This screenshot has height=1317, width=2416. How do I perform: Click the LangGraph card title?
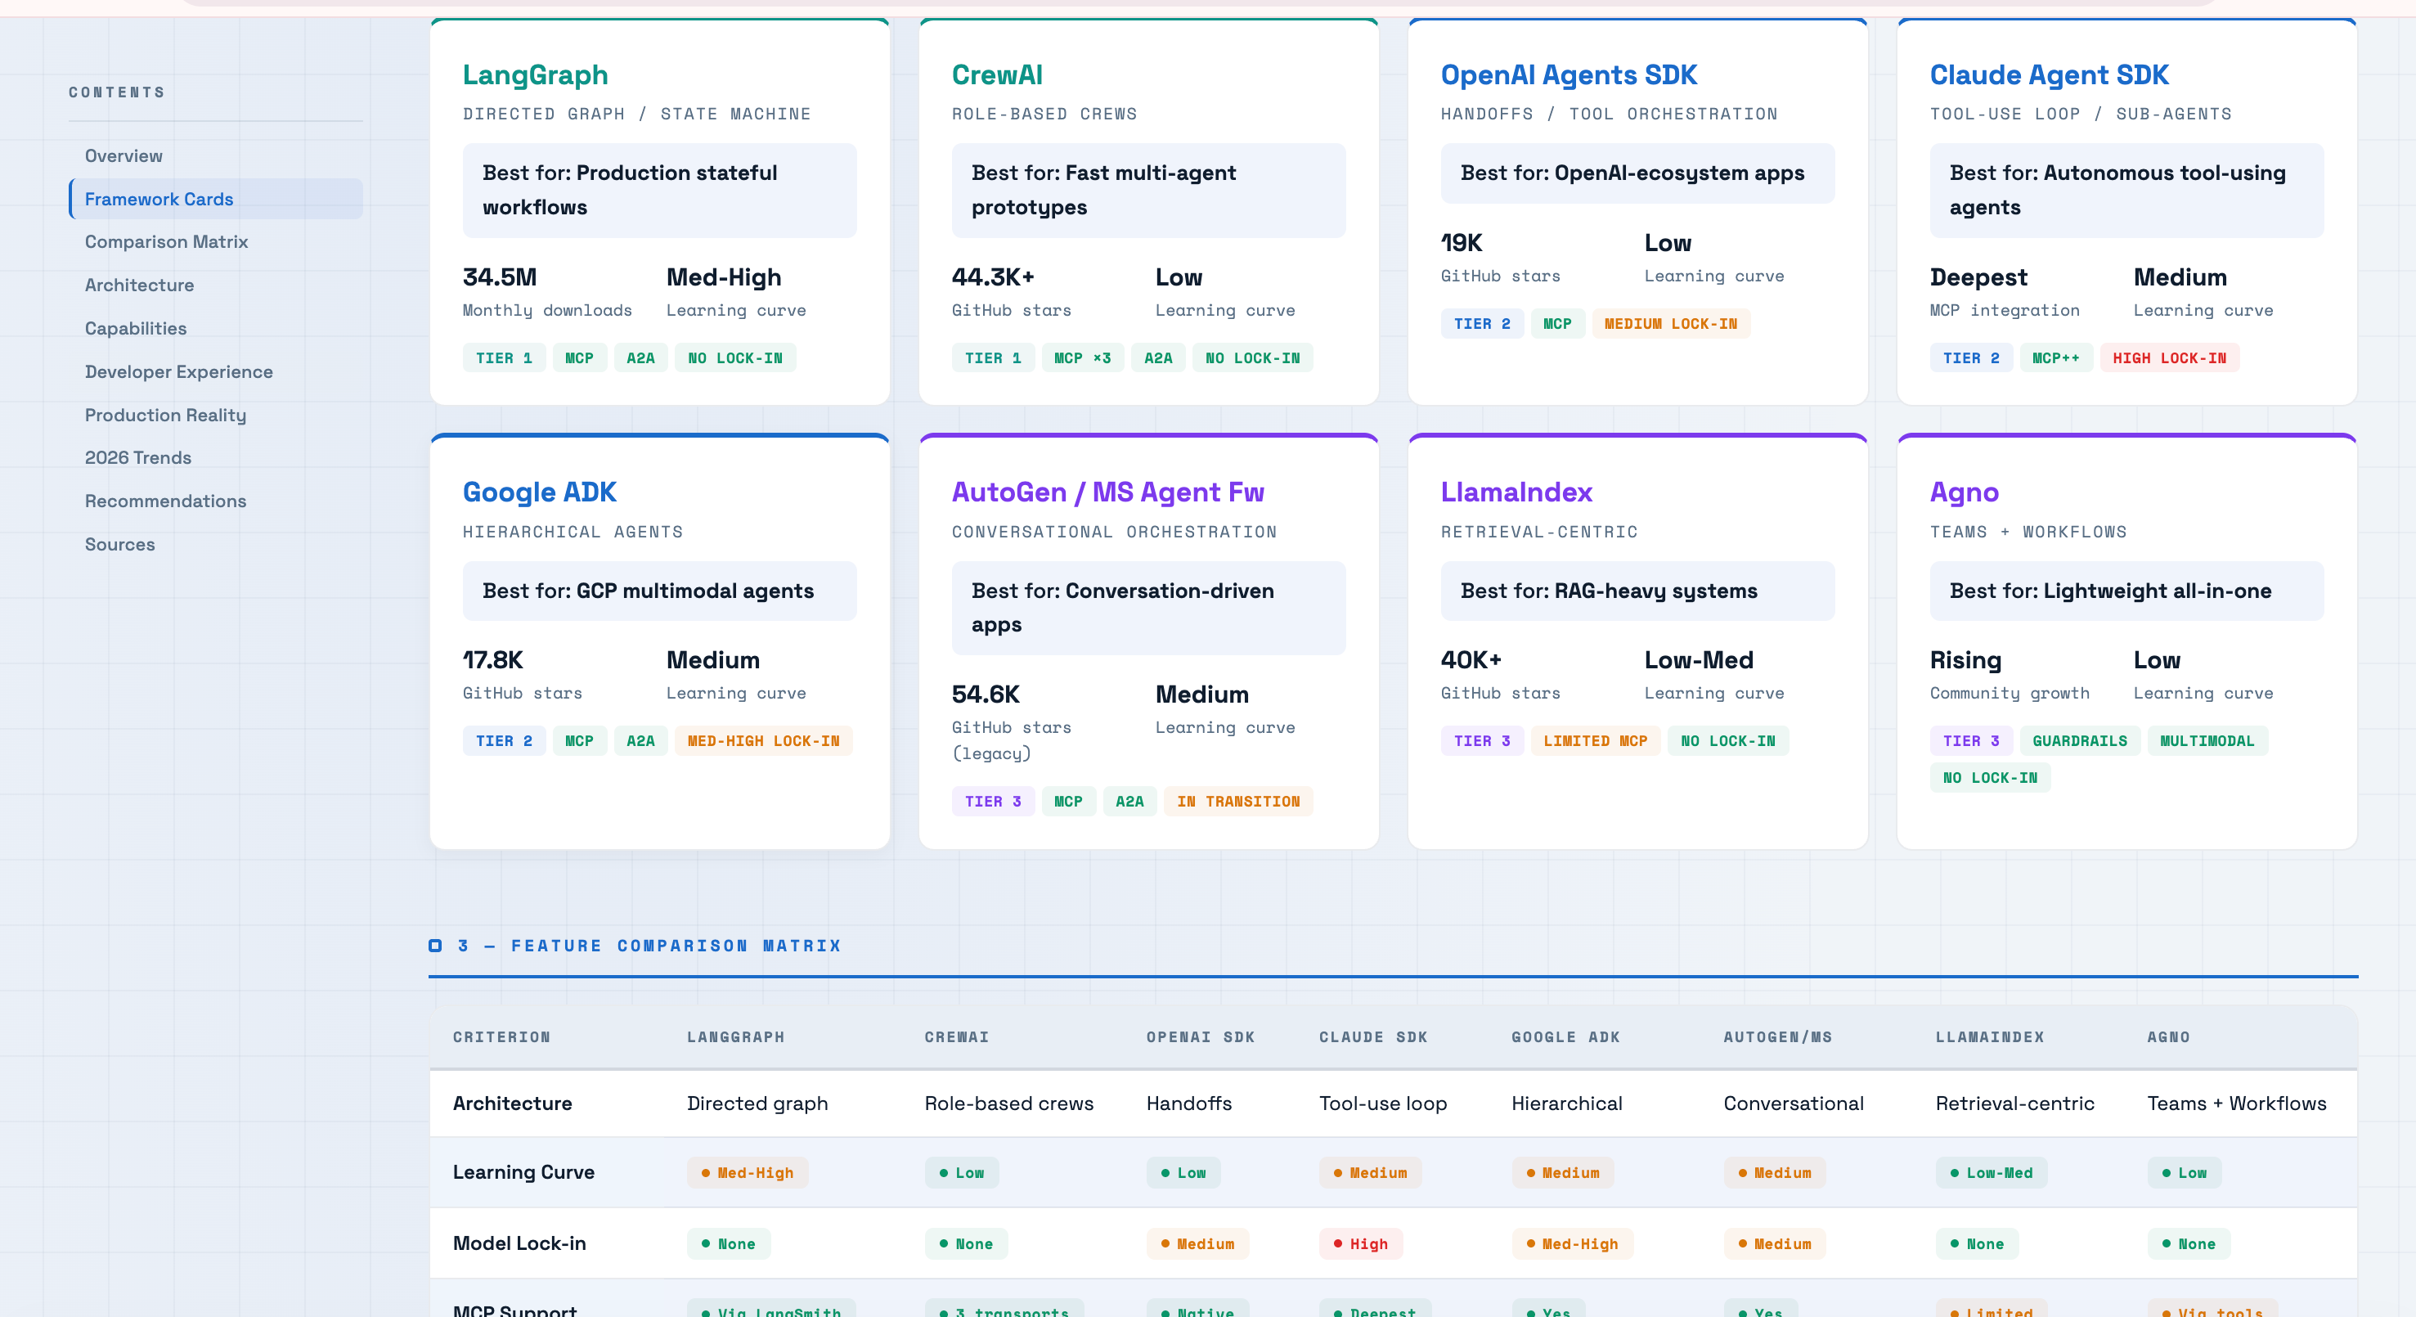tap(535, 75)
